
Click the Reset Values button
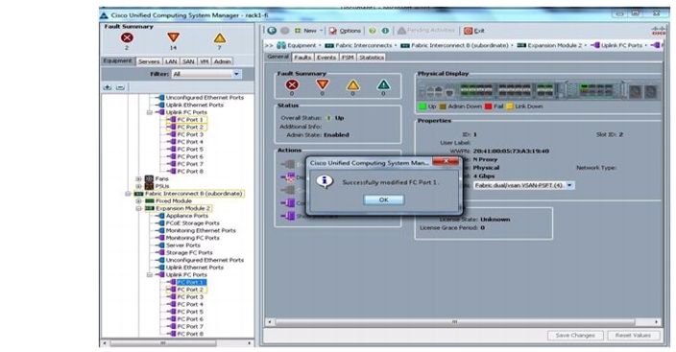[633, 335]
